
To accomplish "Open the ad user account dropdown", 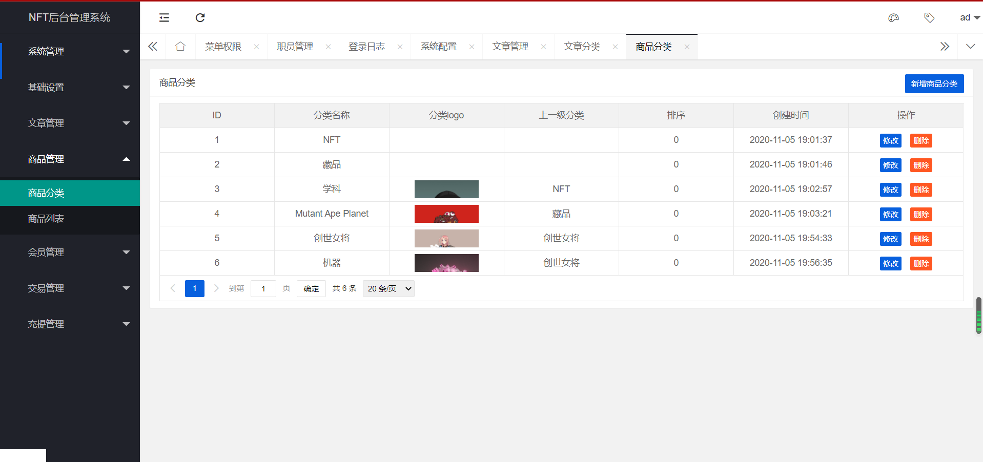I will click(968, 17).
